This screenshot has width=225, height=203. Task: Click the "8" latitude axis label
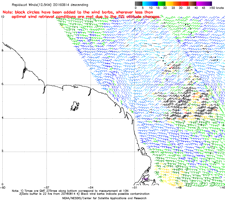point(2,50)
